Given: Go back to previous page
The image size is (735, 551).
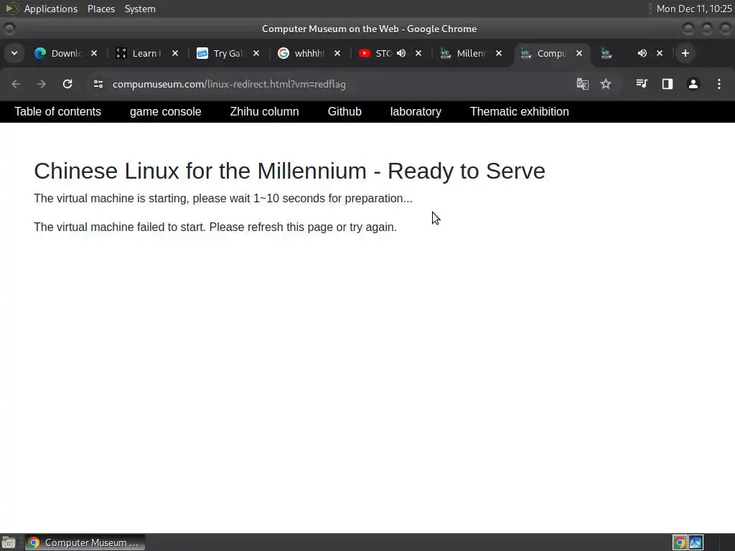Looking at the screenshot, I should [x=16, y=84].
